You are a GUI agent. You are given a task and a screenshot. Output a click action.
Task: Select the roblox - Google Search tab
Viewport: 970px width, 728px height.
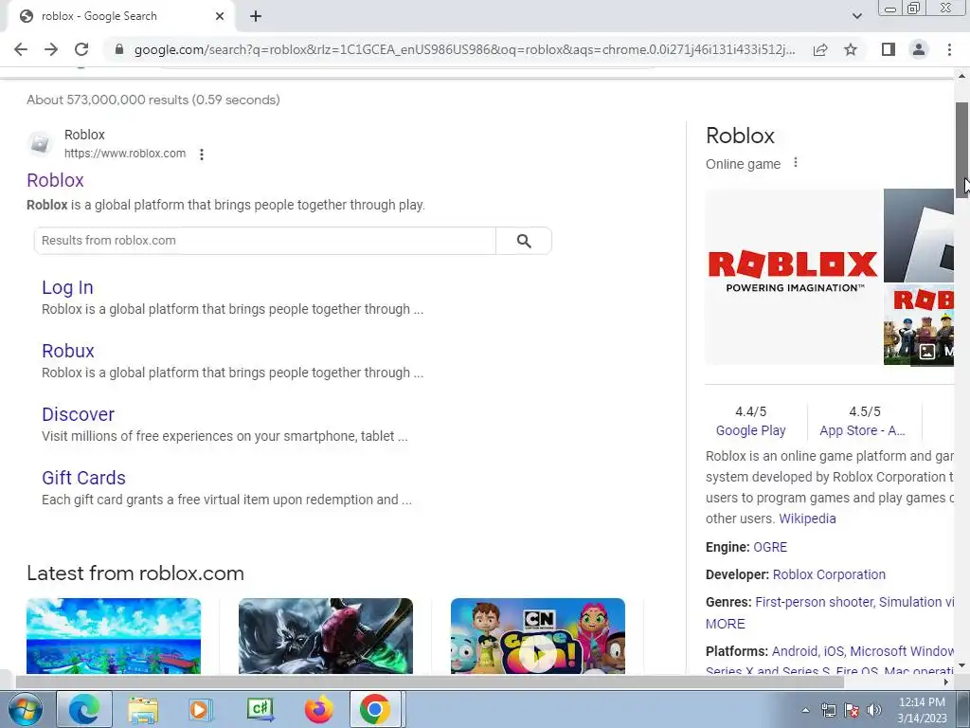pos(120,17)
